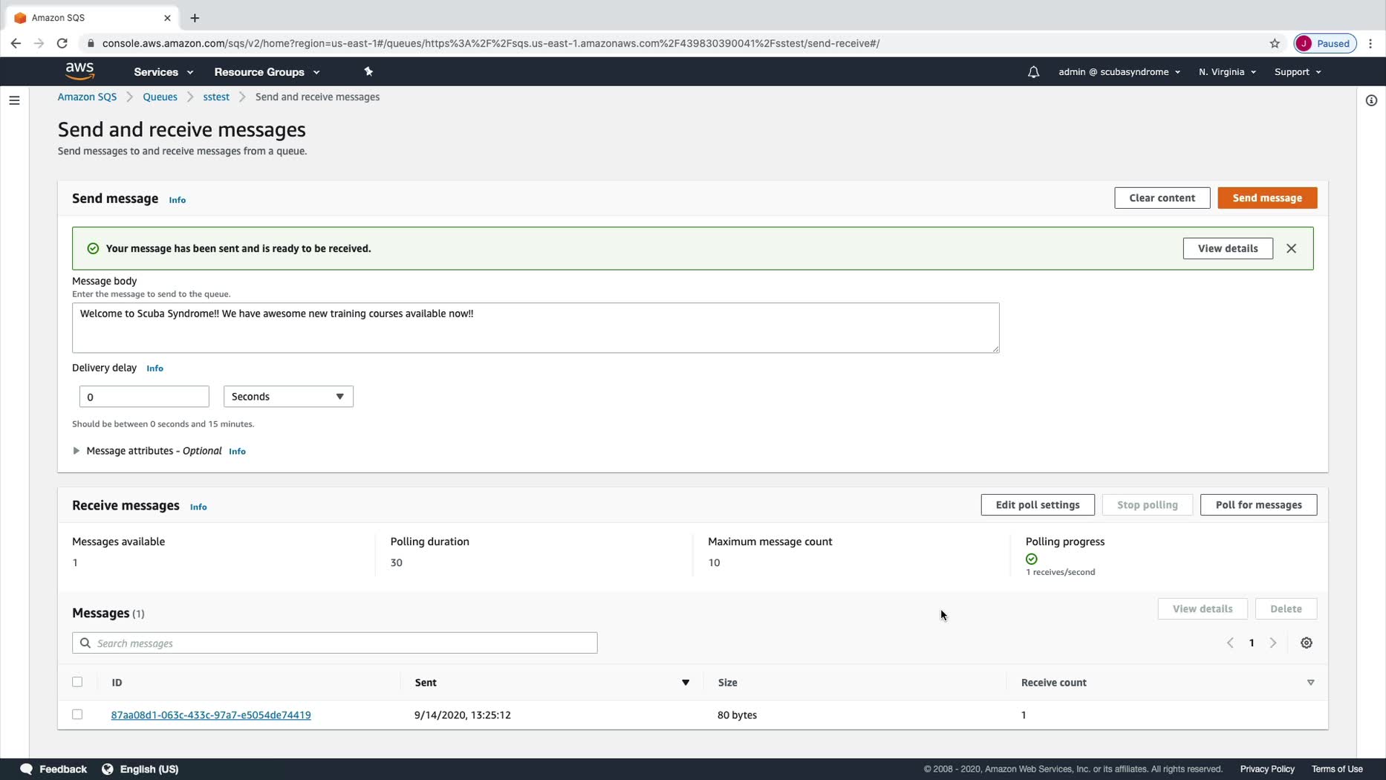Viewport: 1386px width, 780px height.
Task: Click into the Message body text area
Action: (x=536, y=328)
